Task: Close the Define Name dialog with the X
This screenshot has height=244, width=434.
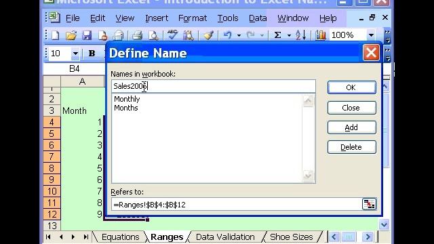Action: pos(371,53)
